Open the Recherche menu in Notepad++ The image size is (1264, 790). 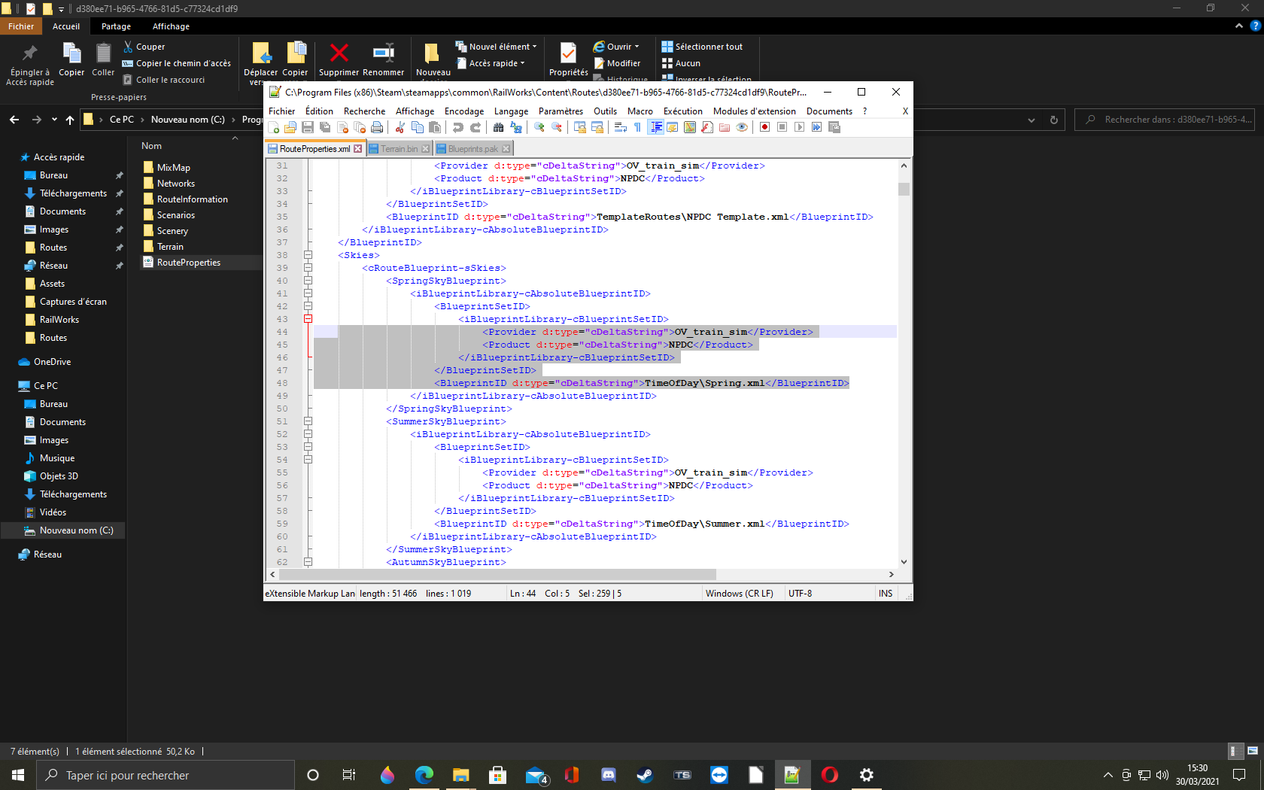364,111
